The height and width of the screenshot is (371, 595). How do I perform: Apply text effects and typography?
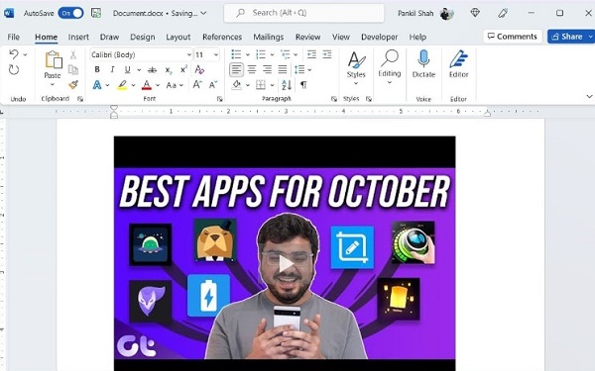coord(97,85)
